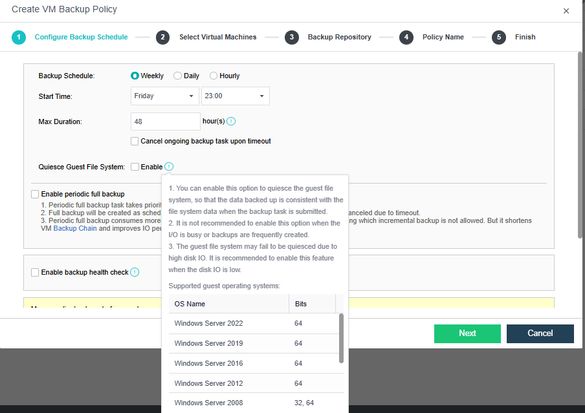Click the info icon beside Quiesce Enable
Image resolution: width=585 pixels, height=413 pixels.
coord(169,167)
